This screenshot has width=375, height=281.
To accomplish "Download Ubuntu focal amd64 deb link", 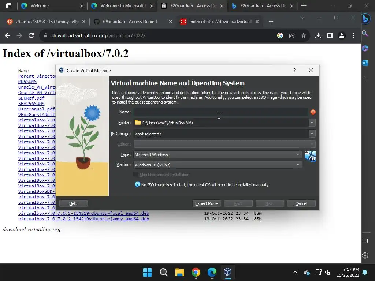I will point(83,213).
